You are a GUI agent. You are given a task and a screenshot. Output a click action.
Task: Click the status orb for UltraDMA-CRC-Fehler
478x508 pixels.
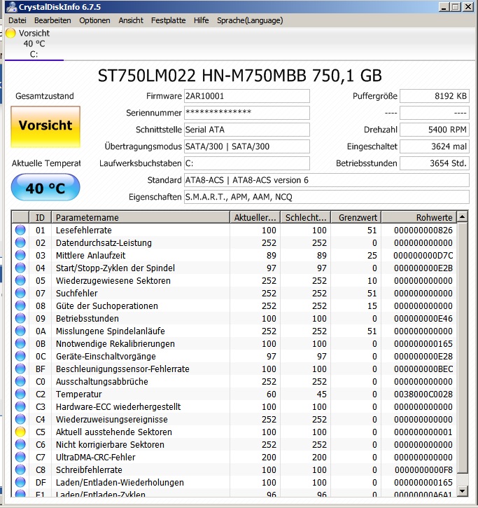click(x=20, y=458)
